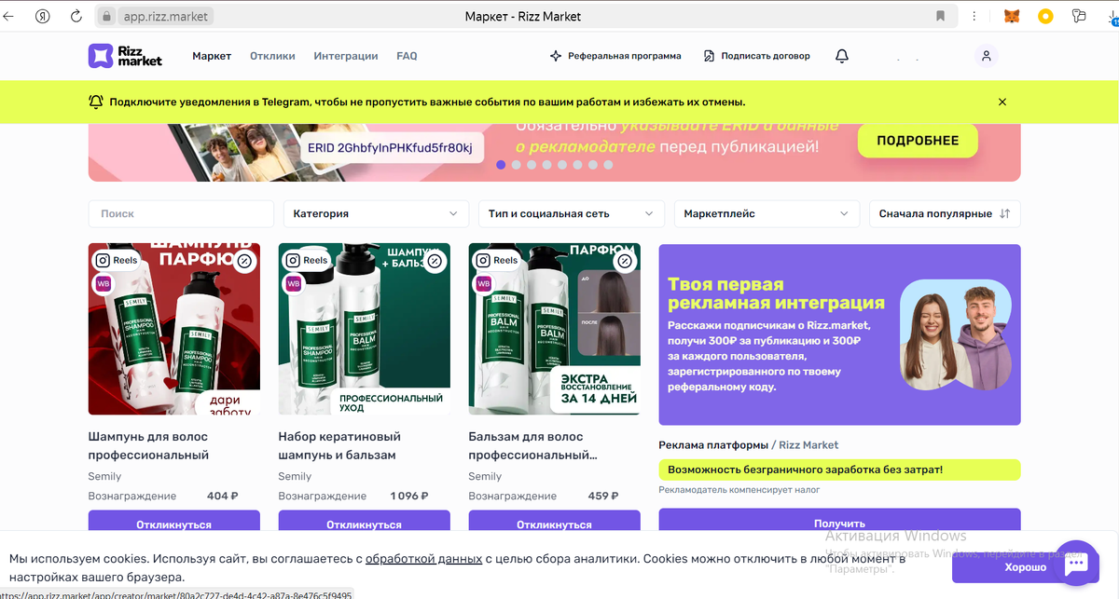Open the FAQ tab
This screenshot has width=1119, height=599.
click(407, 56)
